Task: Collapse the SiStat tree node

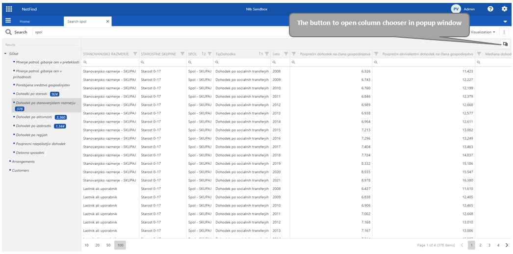Action: coord(5,53)
